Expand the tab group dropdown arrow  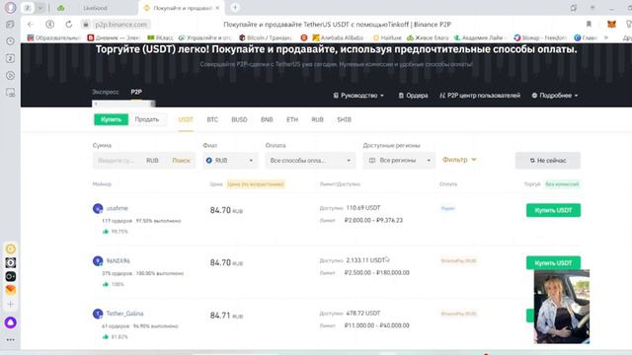click(40, 8)
